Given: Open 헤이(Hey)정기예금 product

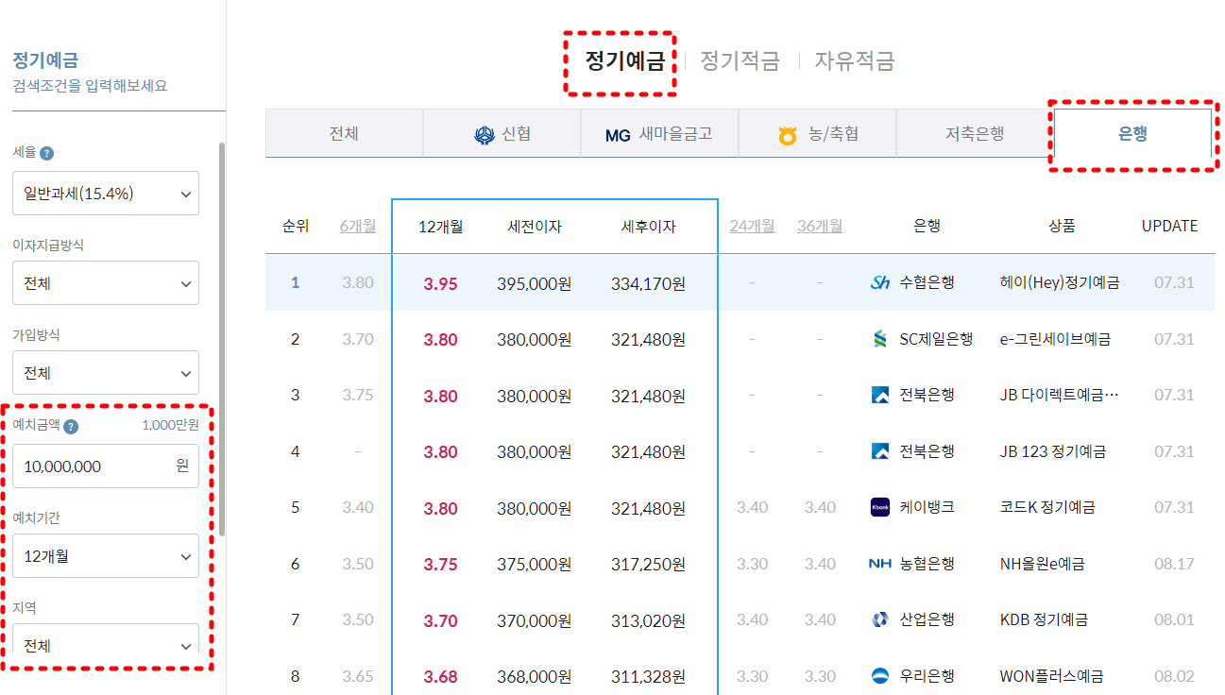Looking at the screenshot, I should tap(1059, 282).
